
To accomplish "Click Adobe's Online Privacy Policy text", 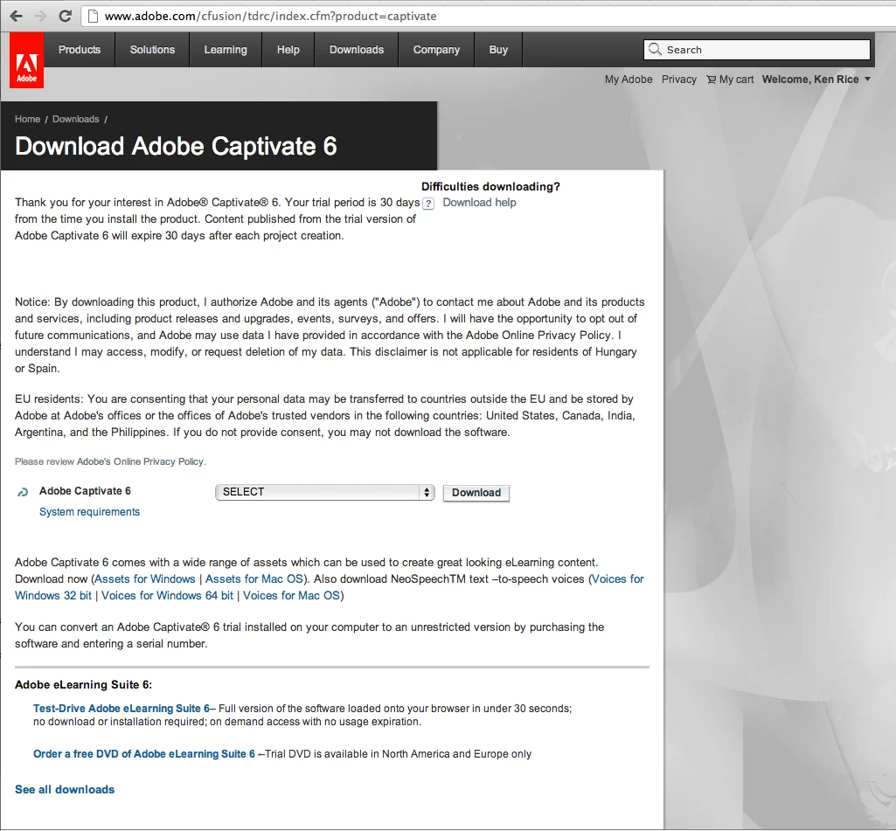I will (140, 461).
